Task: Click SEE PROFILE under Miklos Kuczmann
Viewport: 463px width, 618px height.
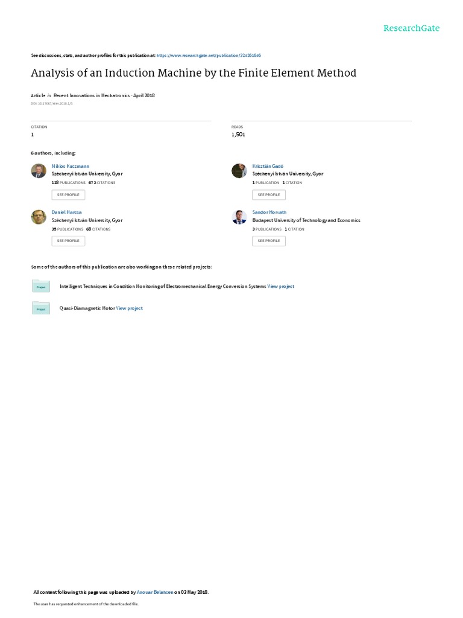Action: click(68, 195)
